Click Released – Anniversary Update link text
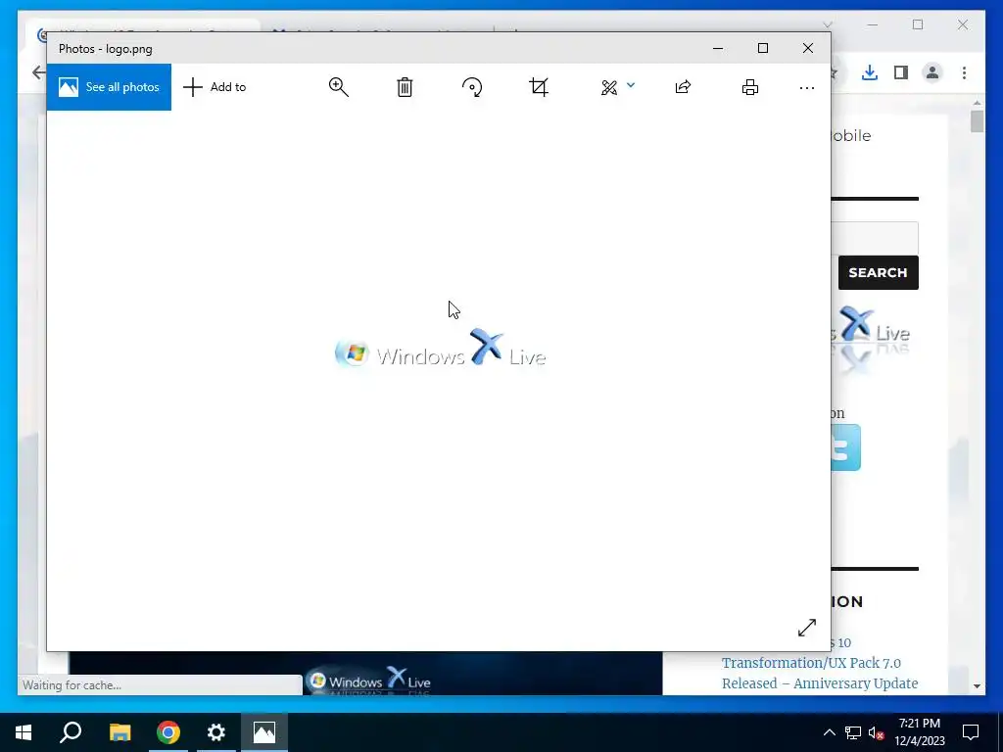This screenshot has width=1003, height=752. (x=820, y=683)
